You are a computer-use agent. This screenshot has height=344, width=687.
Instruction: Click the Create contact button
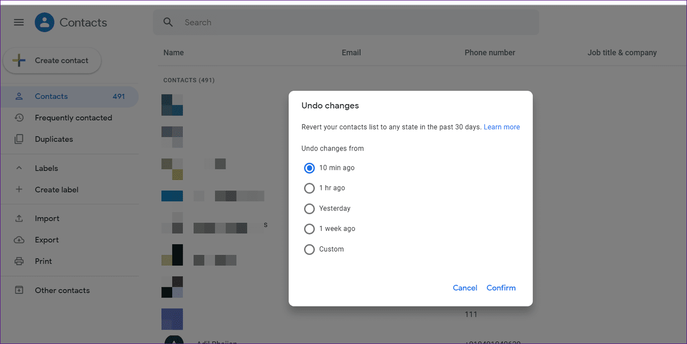click(52, 60)
